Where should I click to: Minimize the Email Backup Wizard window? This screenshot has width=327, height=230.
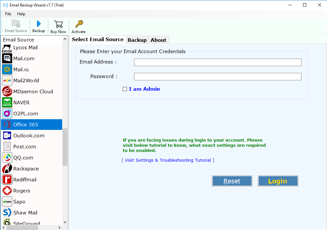(290, 5)
